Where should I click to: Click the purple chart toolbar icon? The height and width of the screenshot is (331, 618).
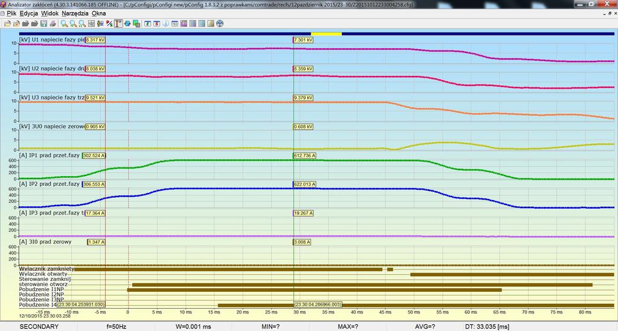[x=184, y=24]
